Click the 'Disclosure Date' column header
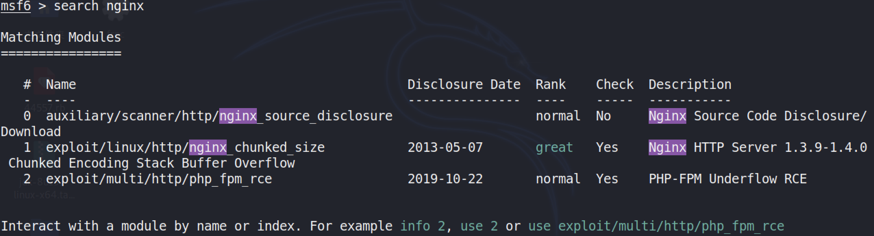 pos(464,84)
